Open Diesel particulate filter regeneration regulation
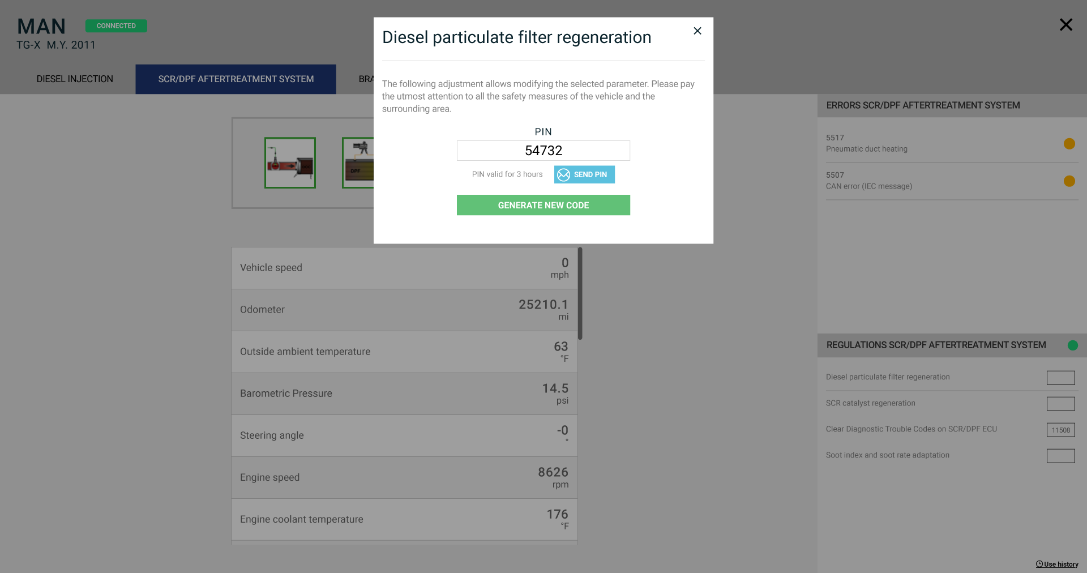The height and width of the screenshot is (573, 1087). click(x=888, y=377)
